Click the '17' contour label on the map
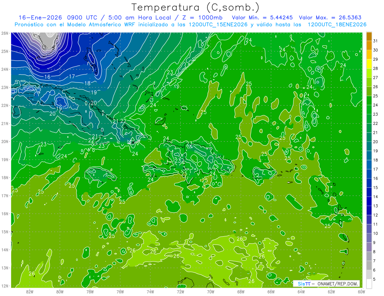This screenshot has width=384, height=296. coord(72,77)
